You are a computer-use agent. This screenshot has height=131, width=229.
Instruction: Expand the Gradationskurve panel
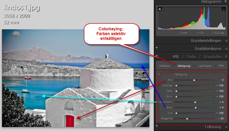click(x=226, y=49)
